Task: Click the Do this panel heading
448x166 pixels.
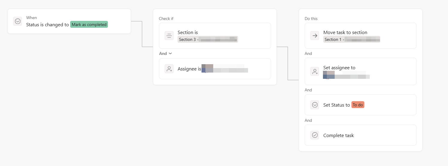Action: [311, 19]
